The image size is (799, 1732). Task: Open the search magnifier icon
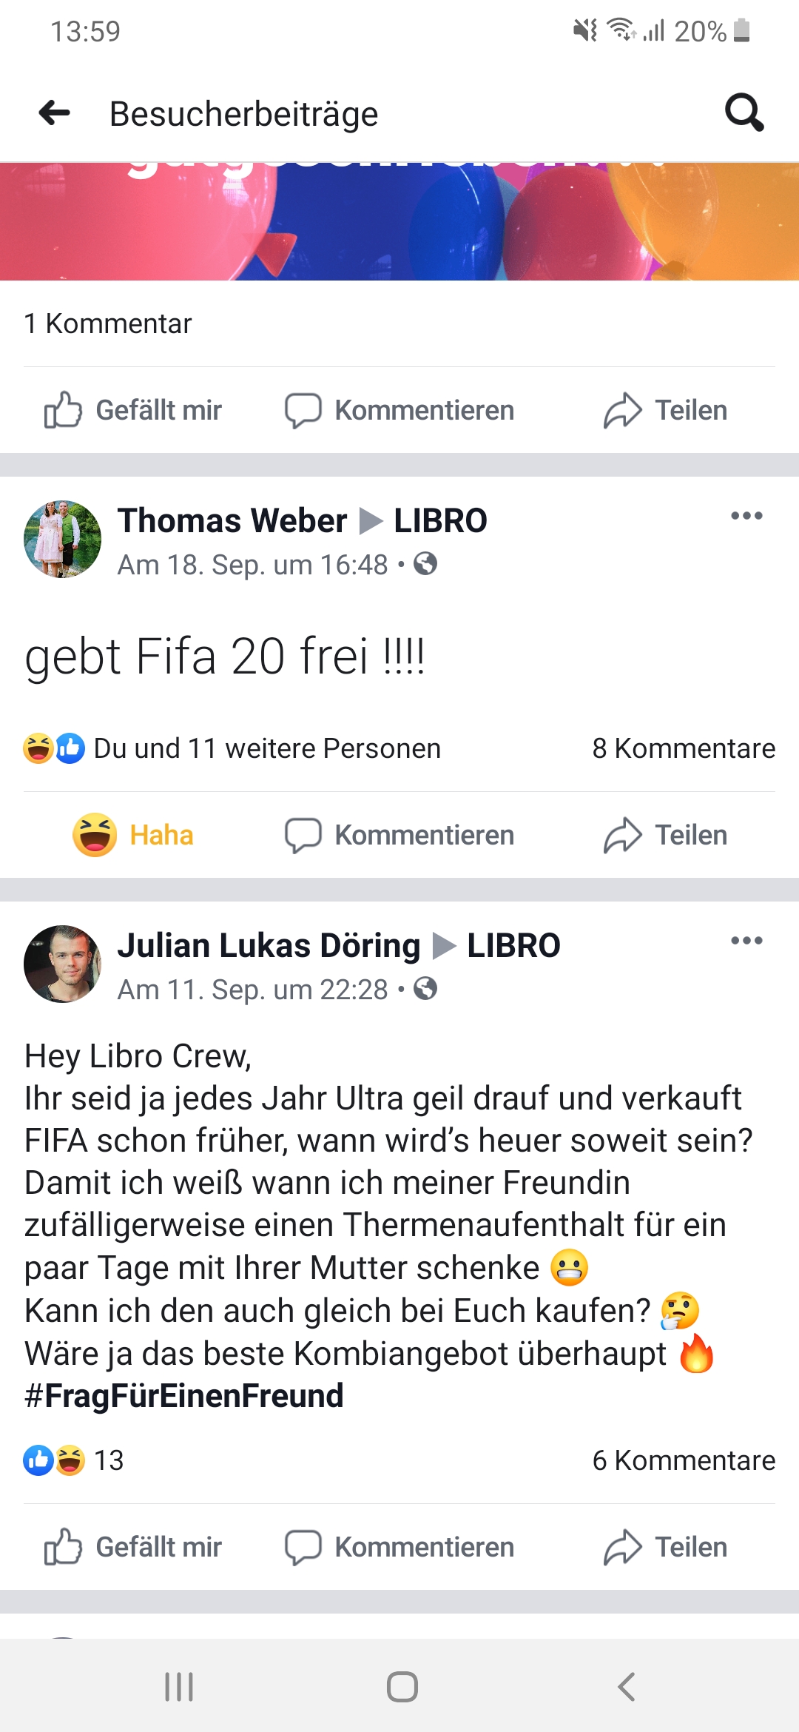[744, 113]
